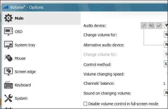Open the Alternative audio device dropdown
This screenshot has height=109, width=168.
point(166,44)
